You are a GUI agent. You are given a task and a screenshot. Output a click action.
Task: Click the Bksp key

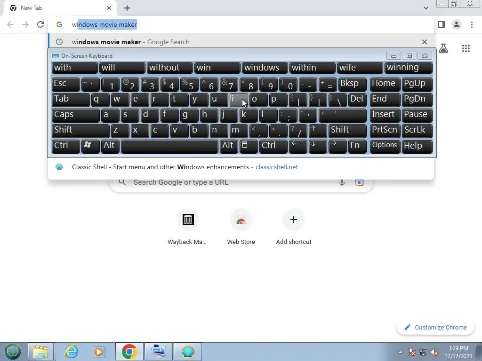(352, 84)
